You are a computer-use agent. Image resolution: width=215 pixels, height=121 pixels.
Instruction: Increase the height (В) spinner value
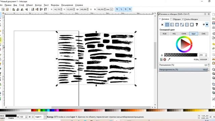pos(105,9)
